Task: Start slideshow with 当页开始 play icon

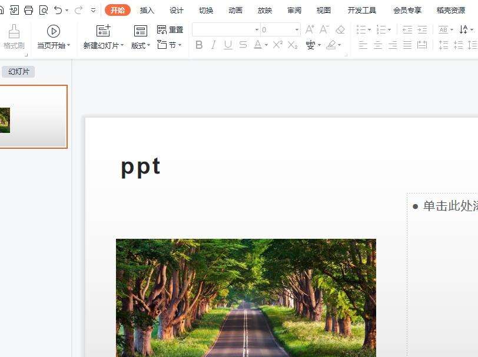Action: tap(54, 31)
